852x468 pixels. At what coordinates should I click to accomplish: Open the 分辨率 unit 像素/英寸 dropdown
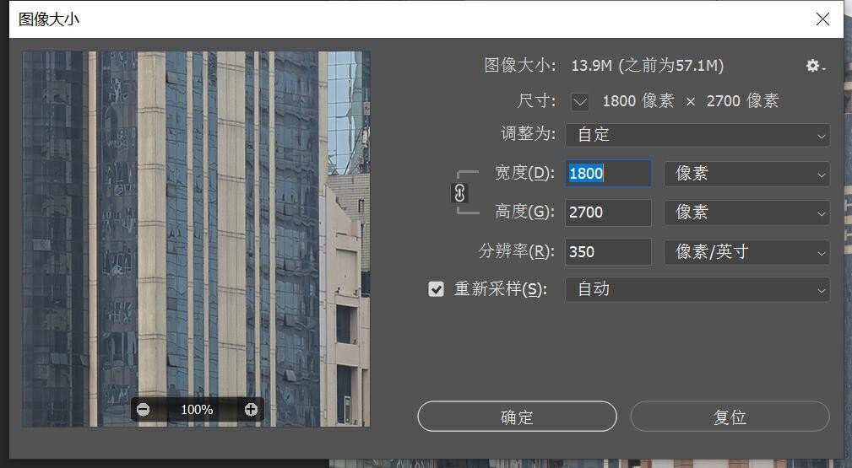(x=746, y=251)
